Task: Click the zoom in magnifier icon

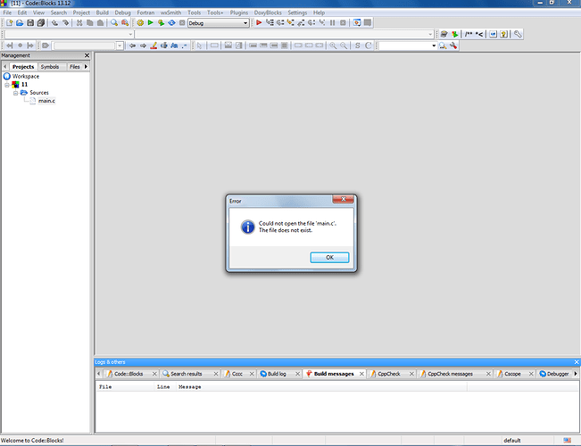Action: [x=333, y=45]
